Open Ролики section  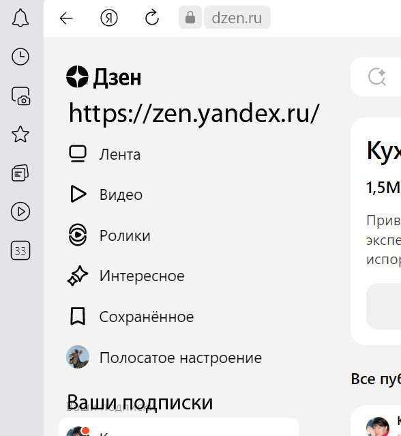pos(110,235)
